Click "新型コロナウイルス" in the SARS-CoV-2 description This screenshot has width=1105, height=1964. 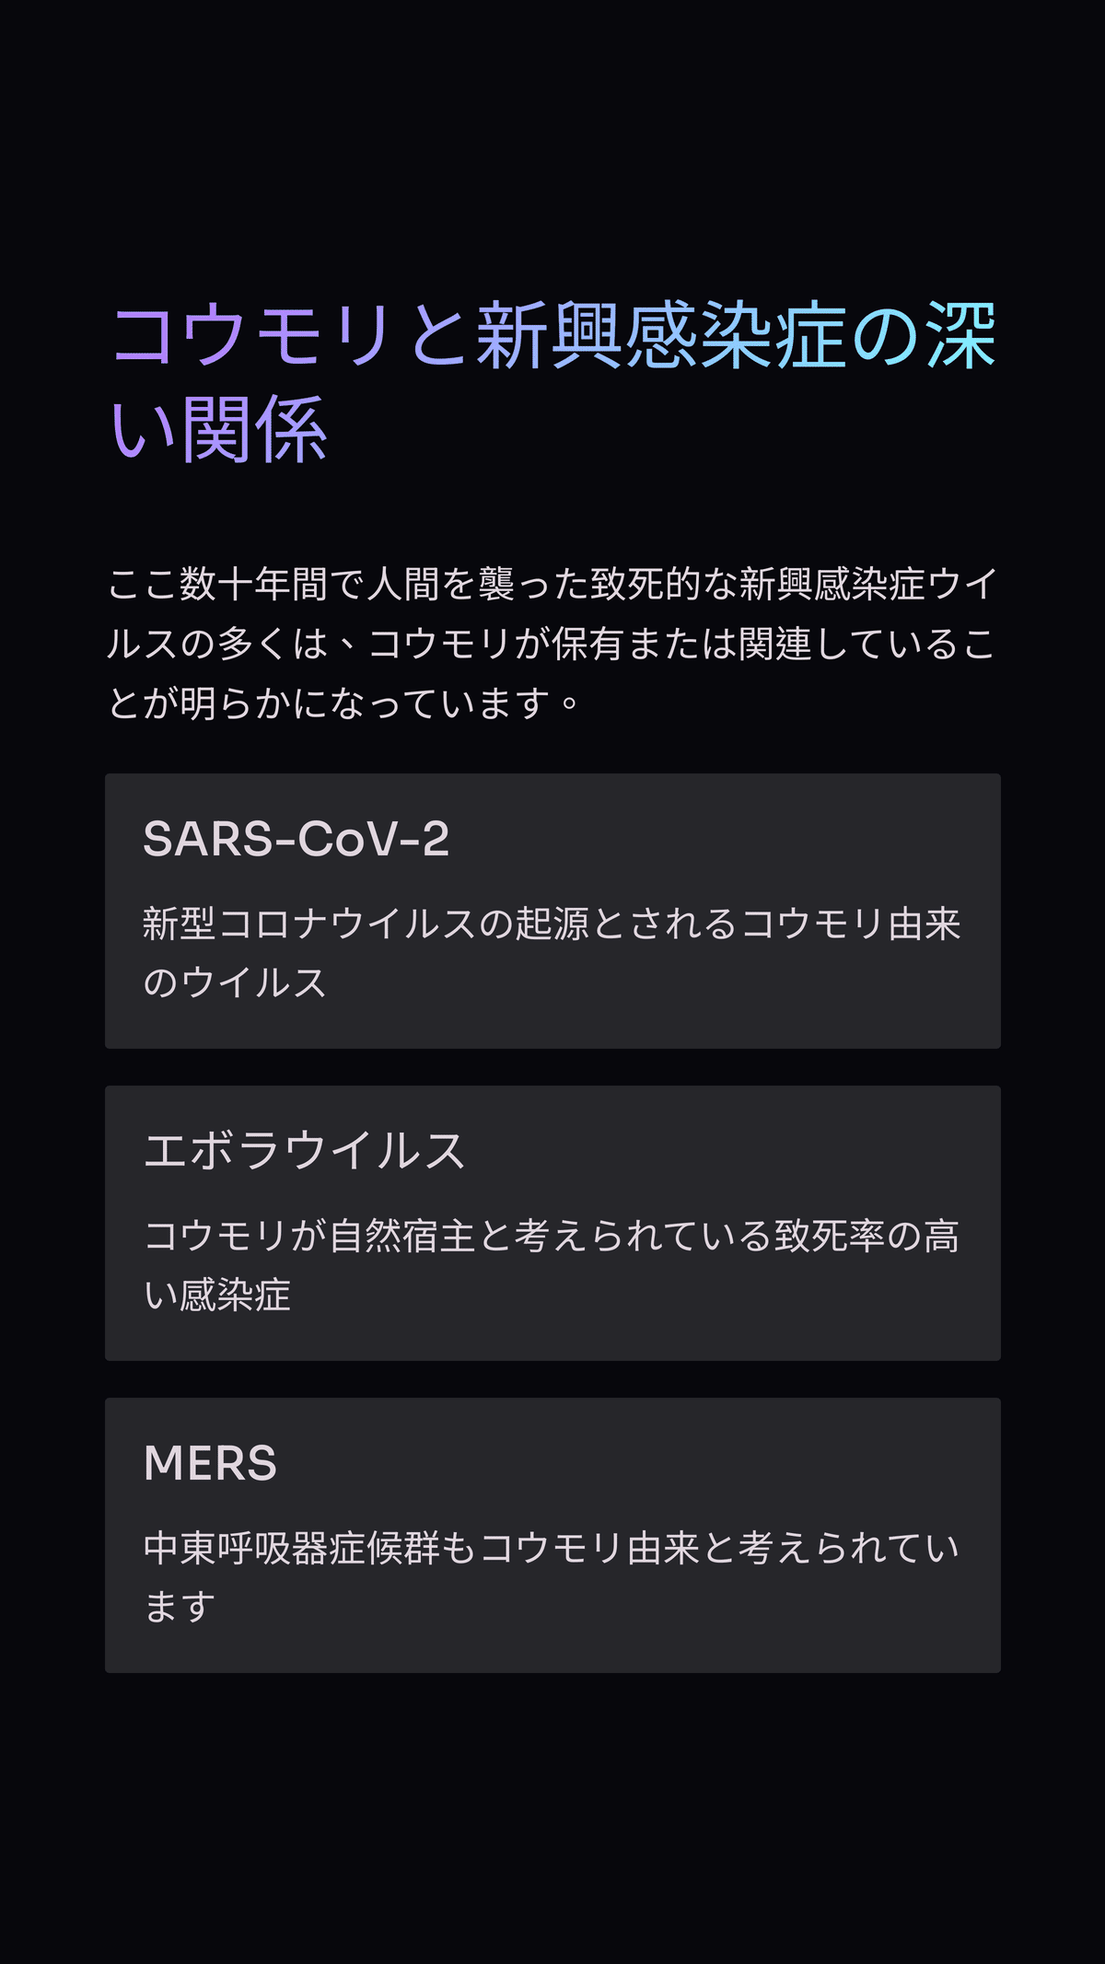pos(310,924)
